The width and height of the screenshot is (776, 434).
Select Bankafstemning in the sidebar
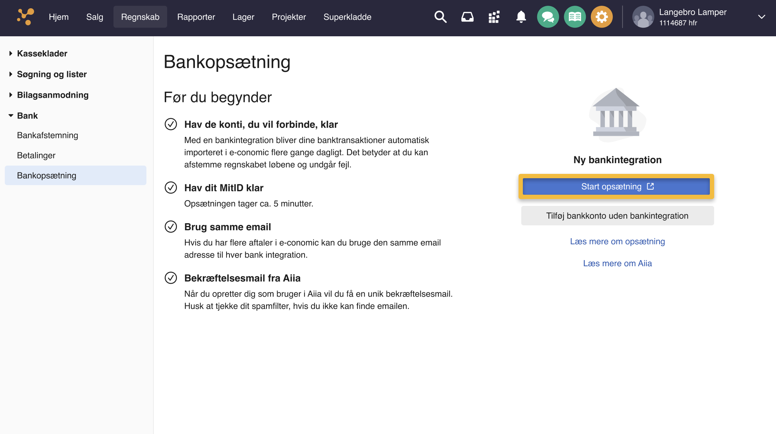click(x=47, y=135)
